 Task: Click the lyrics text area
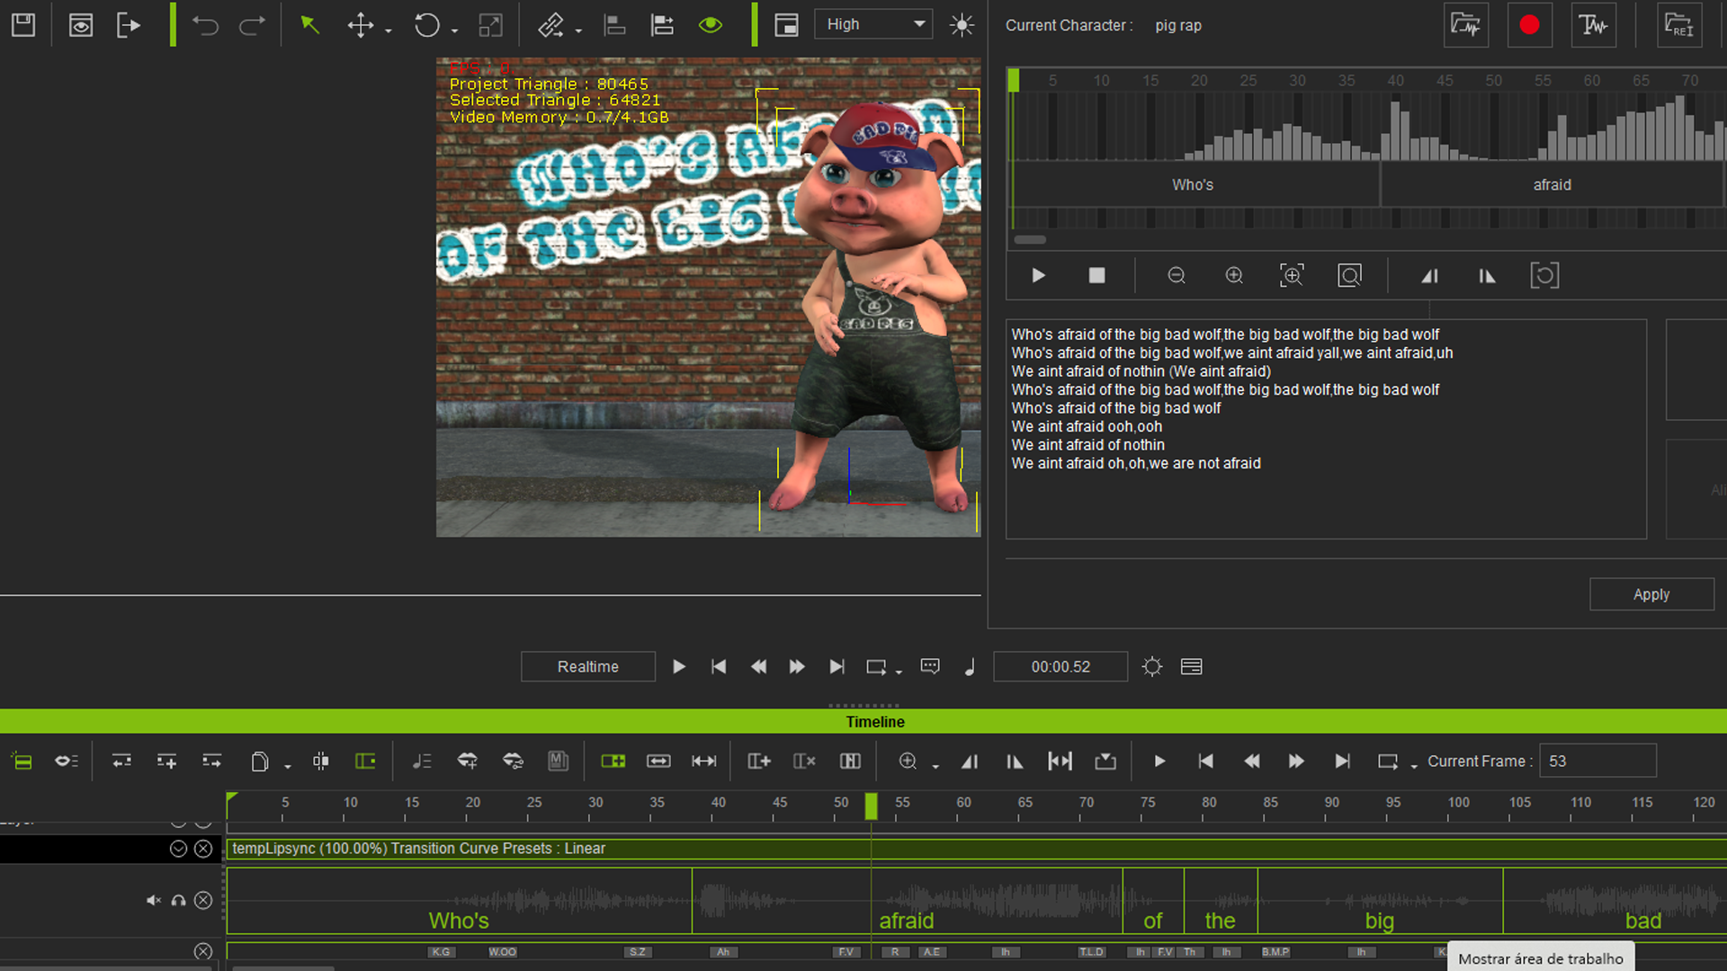tap(1326, 429)
